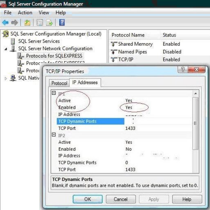The image size is (210, 210).
Task: Select the TCP/IP protocol row
Action: [160, 60]
